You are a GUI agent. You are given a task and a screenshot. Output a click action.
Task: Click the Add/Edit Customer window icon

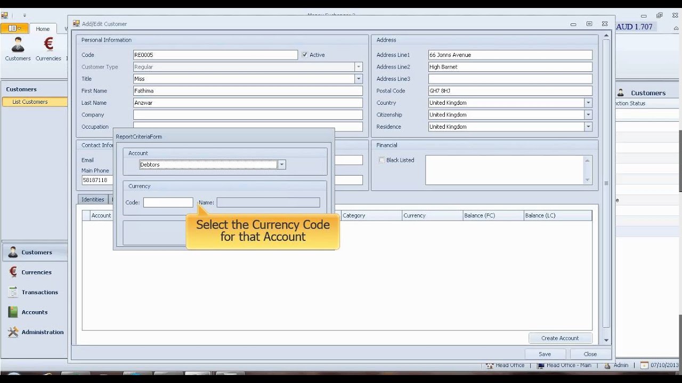(x=76, y=23)
